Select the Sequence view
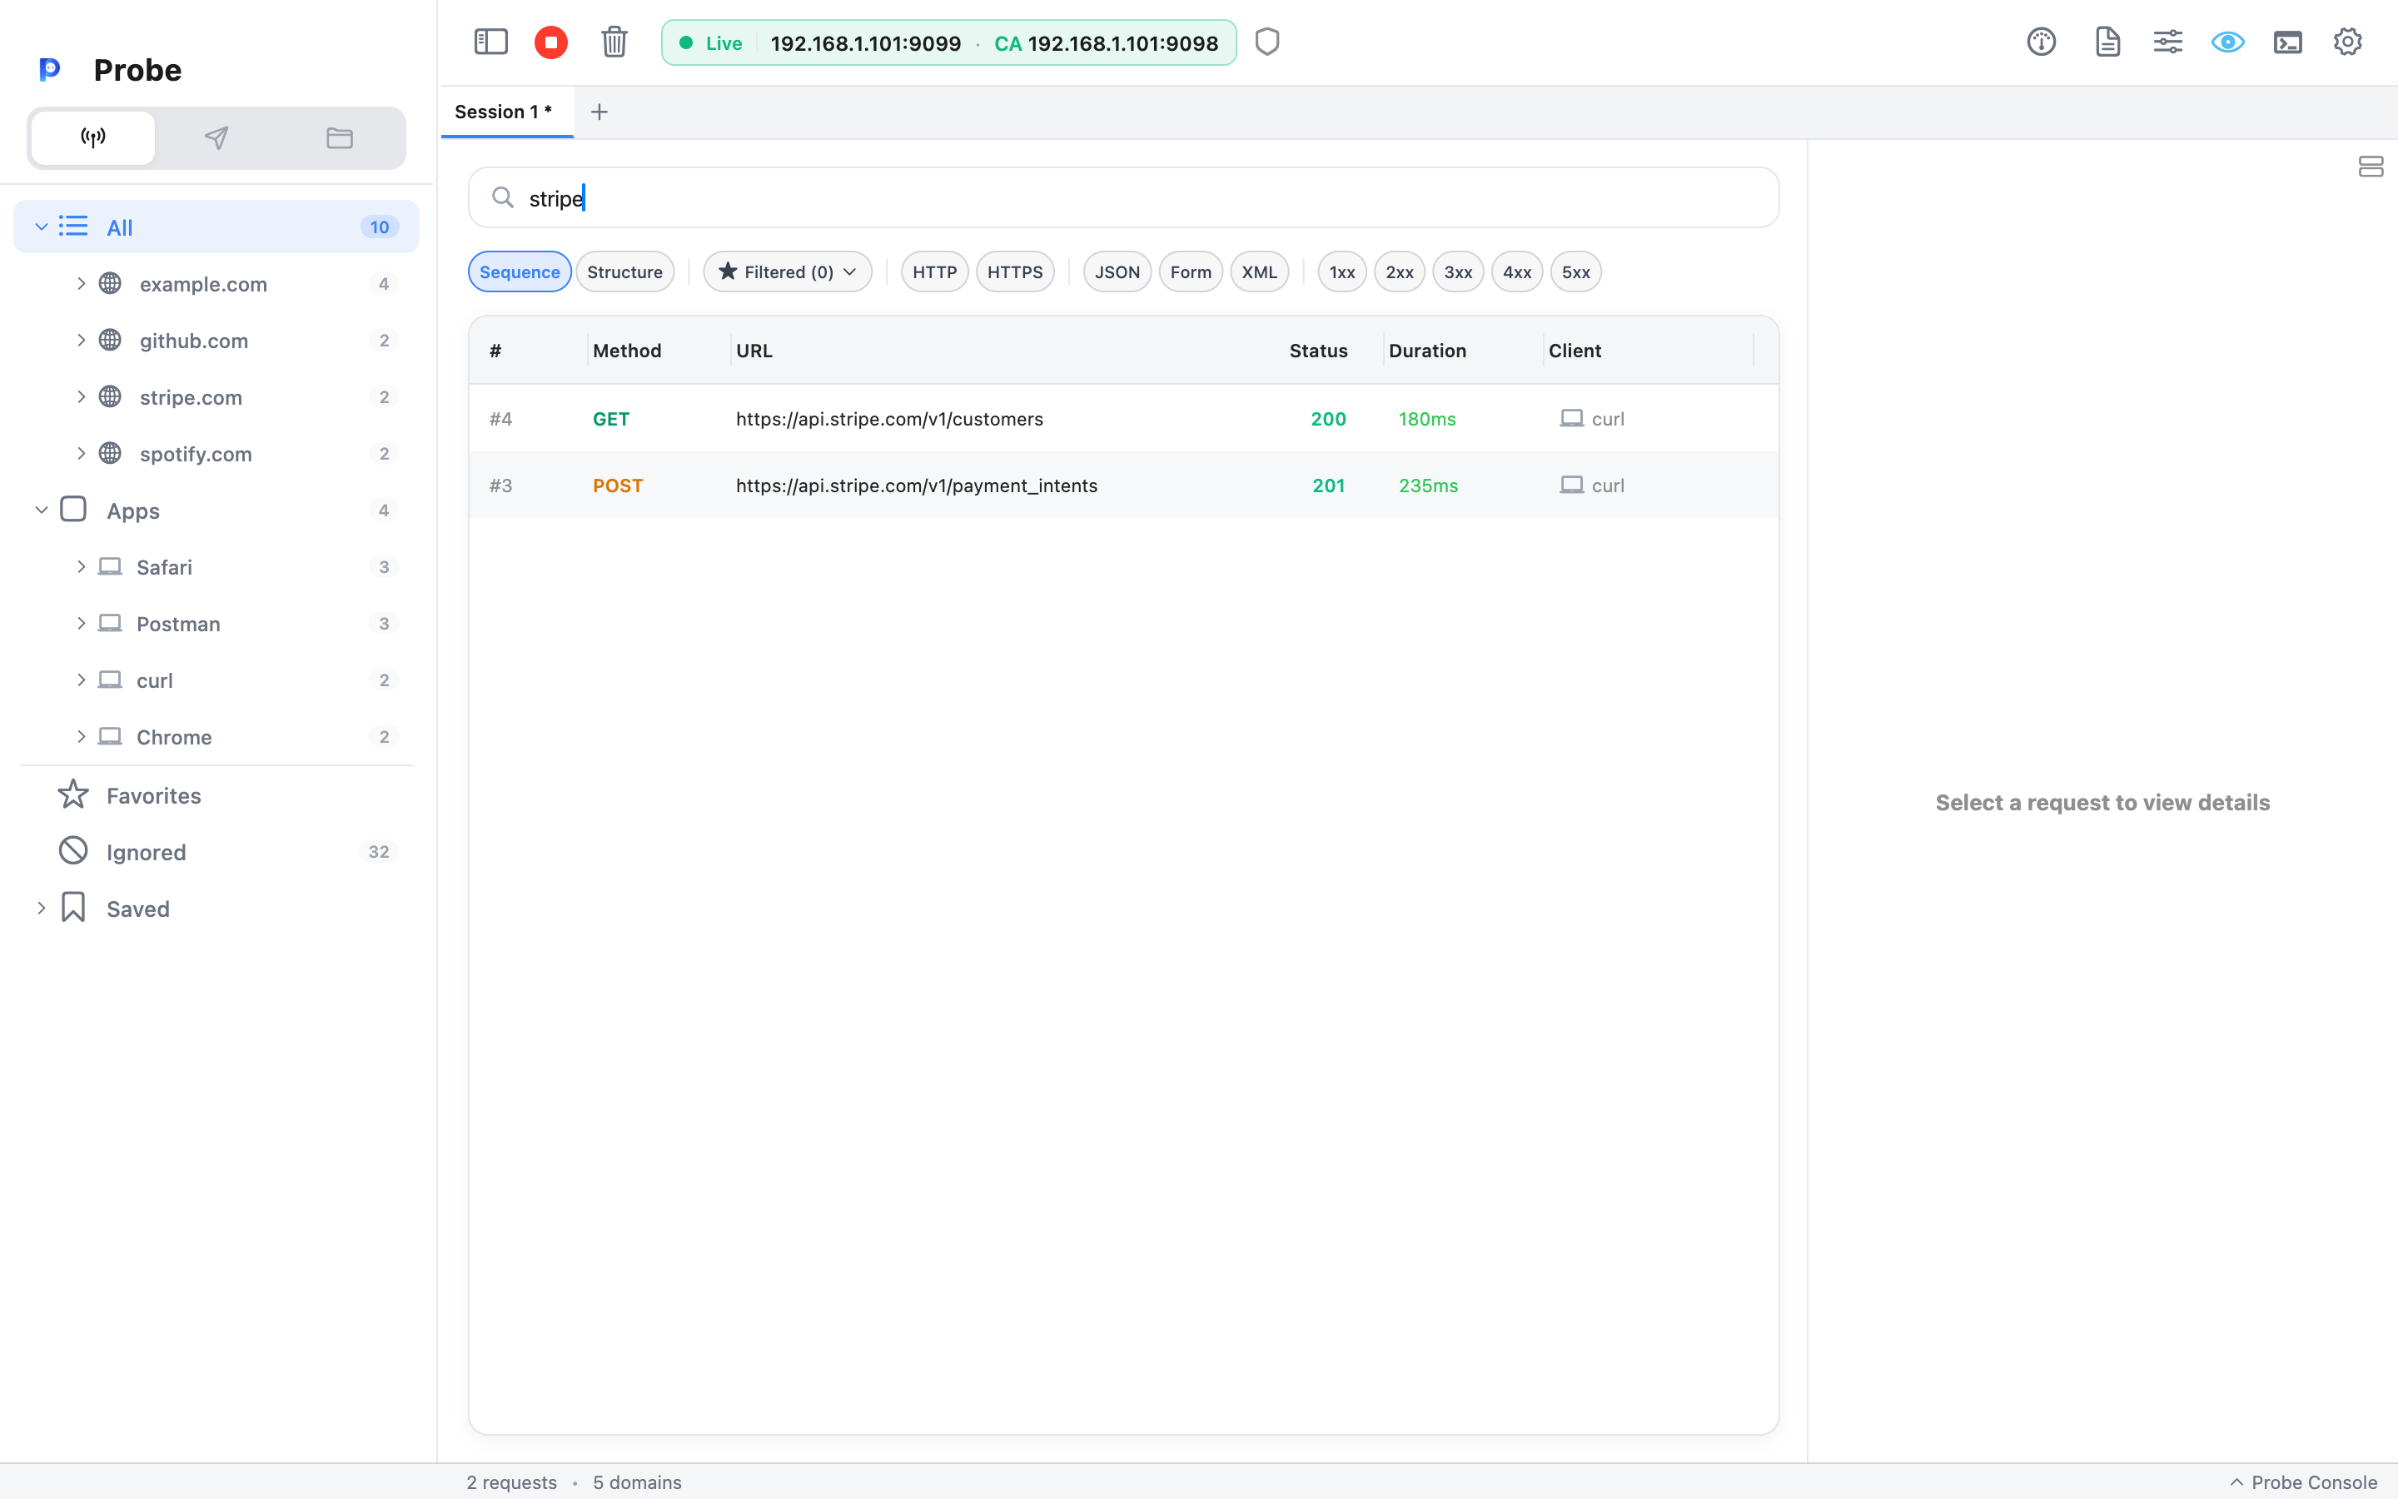The width and height of the screenshot is (2398, 1499). (x=520, y=271)
